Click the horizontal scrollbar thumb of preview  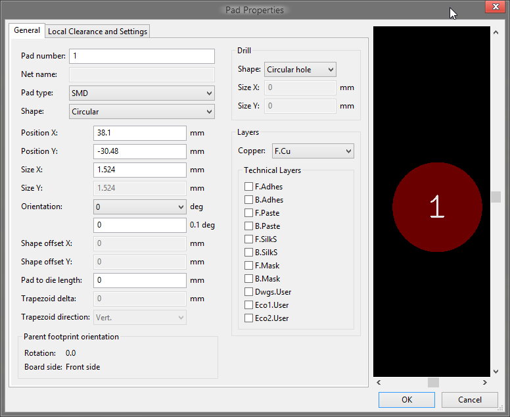pos(433,383)
